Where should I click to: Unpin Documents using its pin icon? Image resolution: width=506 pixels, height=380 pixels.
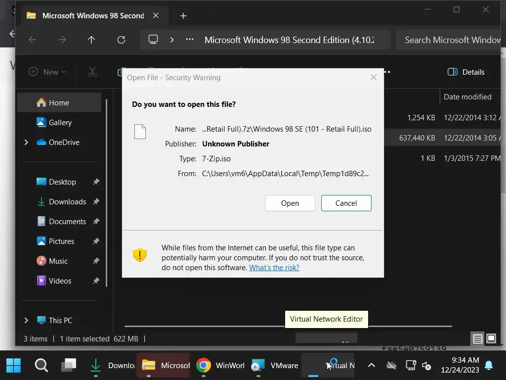tap(96, 221)
